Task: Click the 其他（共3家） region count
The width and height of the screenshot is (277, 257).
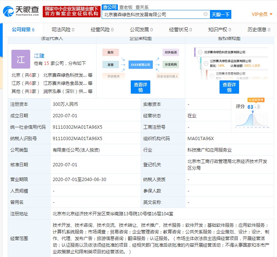Action: [25, 91]
